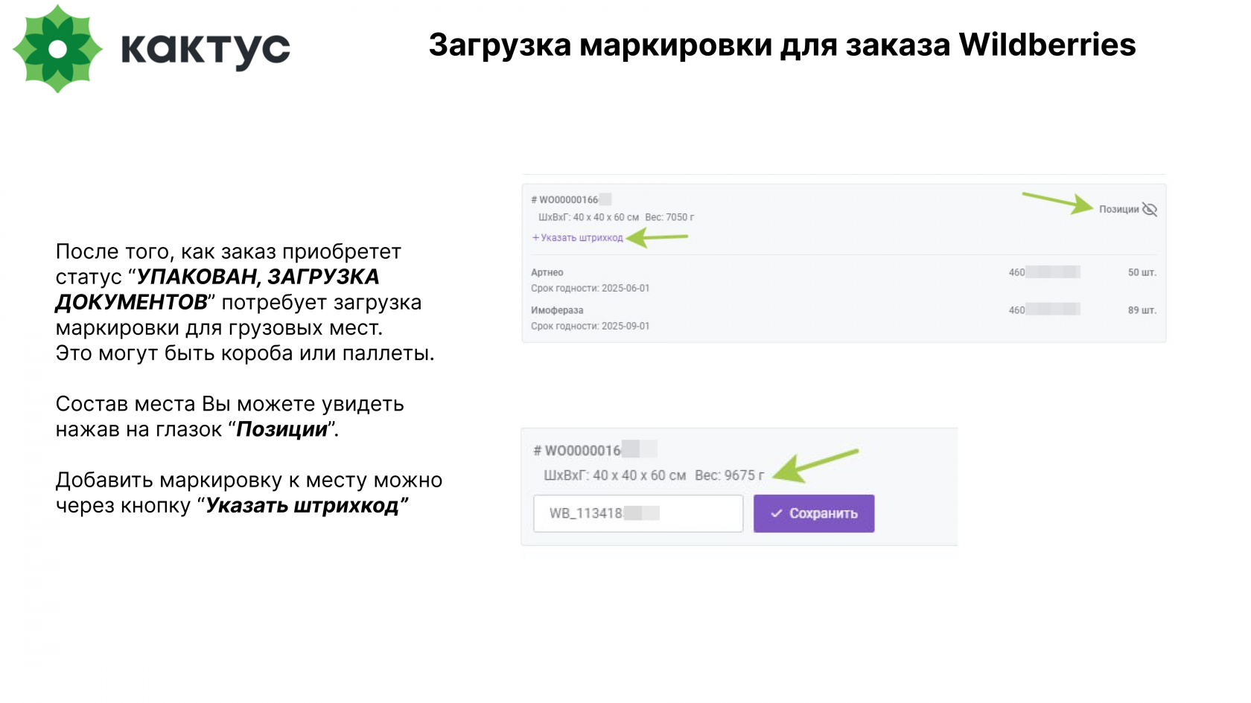Click the Сохранить button
The width and height of the screenshot is (1251, 703).
click(x=814, y=513)
